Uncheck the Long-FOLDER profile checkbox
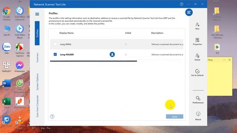 point(55,54)
